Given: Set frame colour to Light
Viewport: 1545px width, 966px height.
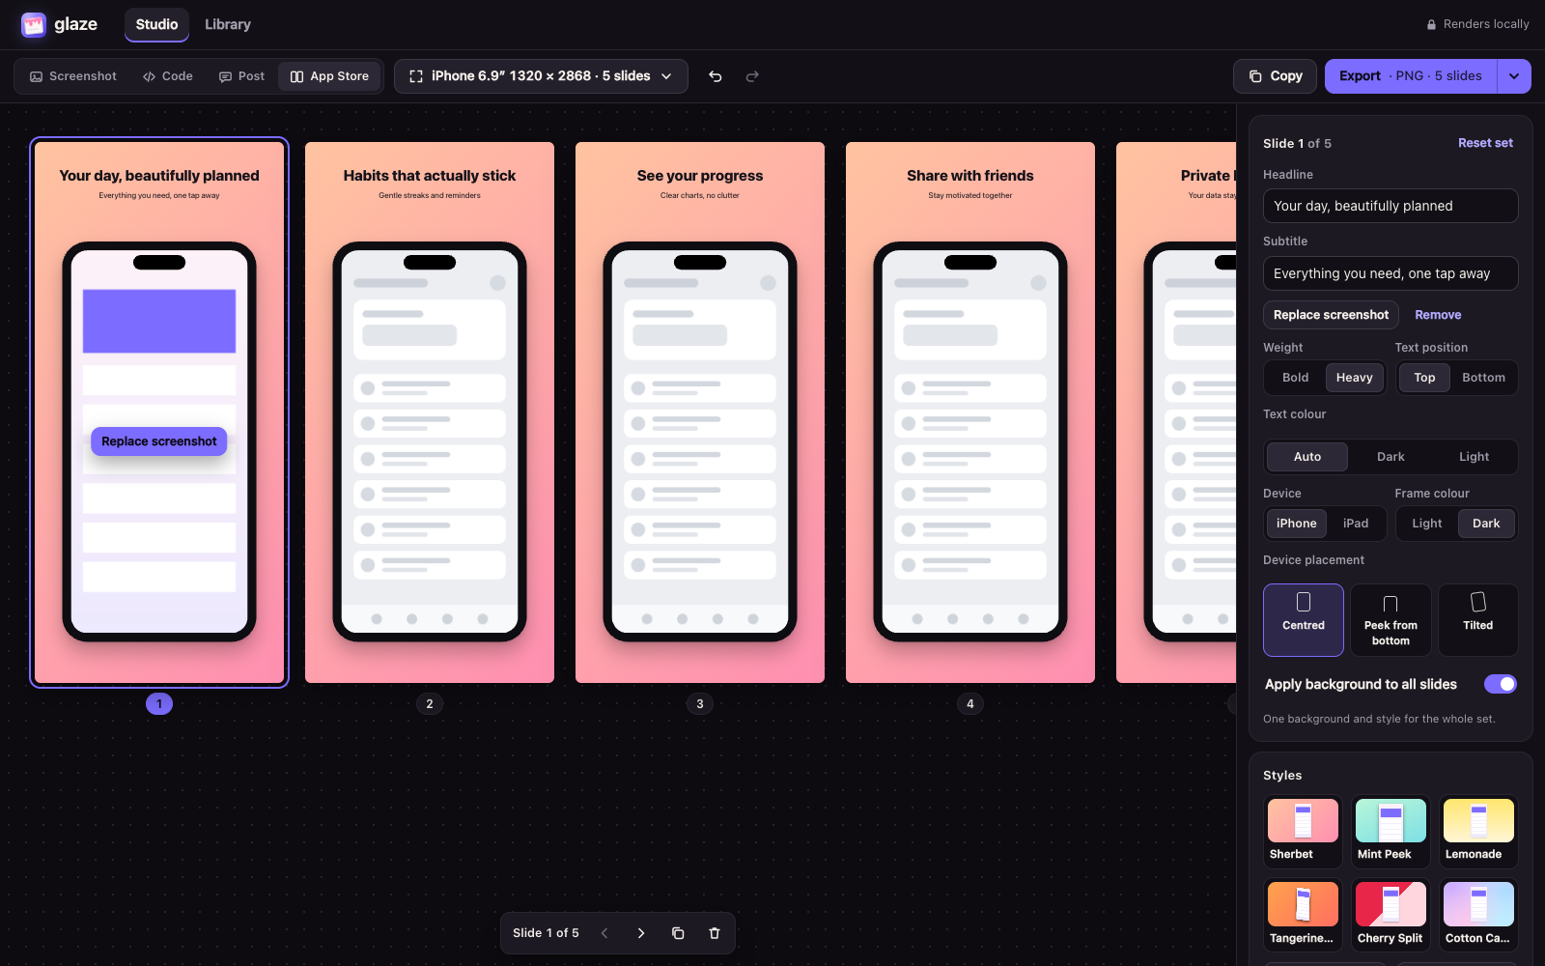Looking at the screenshot, I should (x=1426, y=524).
